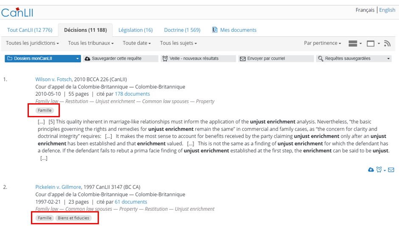Switch to the Législation (16) tab
This screenshot has height=226, width=399.
pos(135,30)
